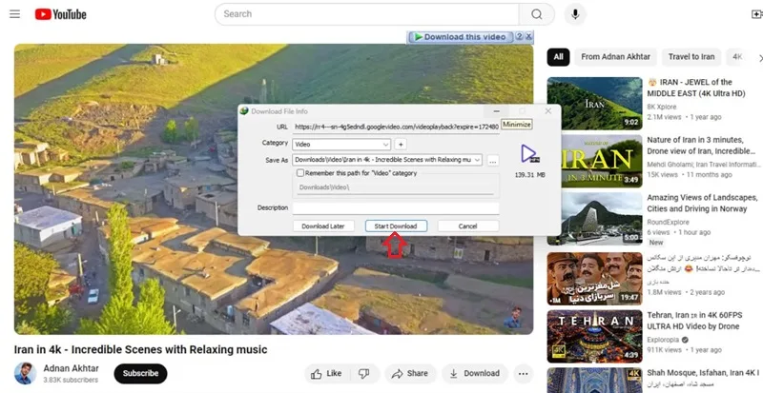
Task: Select the Travel to Iran chip
Action: (x=691, y=57)
